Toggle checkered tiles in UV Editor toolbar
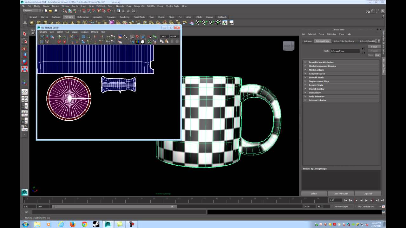The width and height of the screenshot is (406, 228). coord(125,37)
